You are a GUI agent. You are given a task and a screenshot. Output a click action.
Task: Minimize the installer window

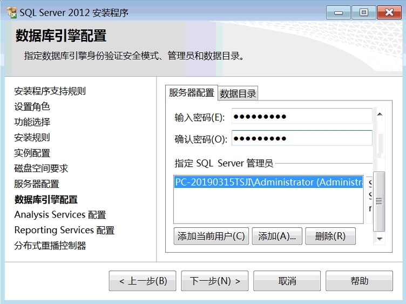[338, 12]
